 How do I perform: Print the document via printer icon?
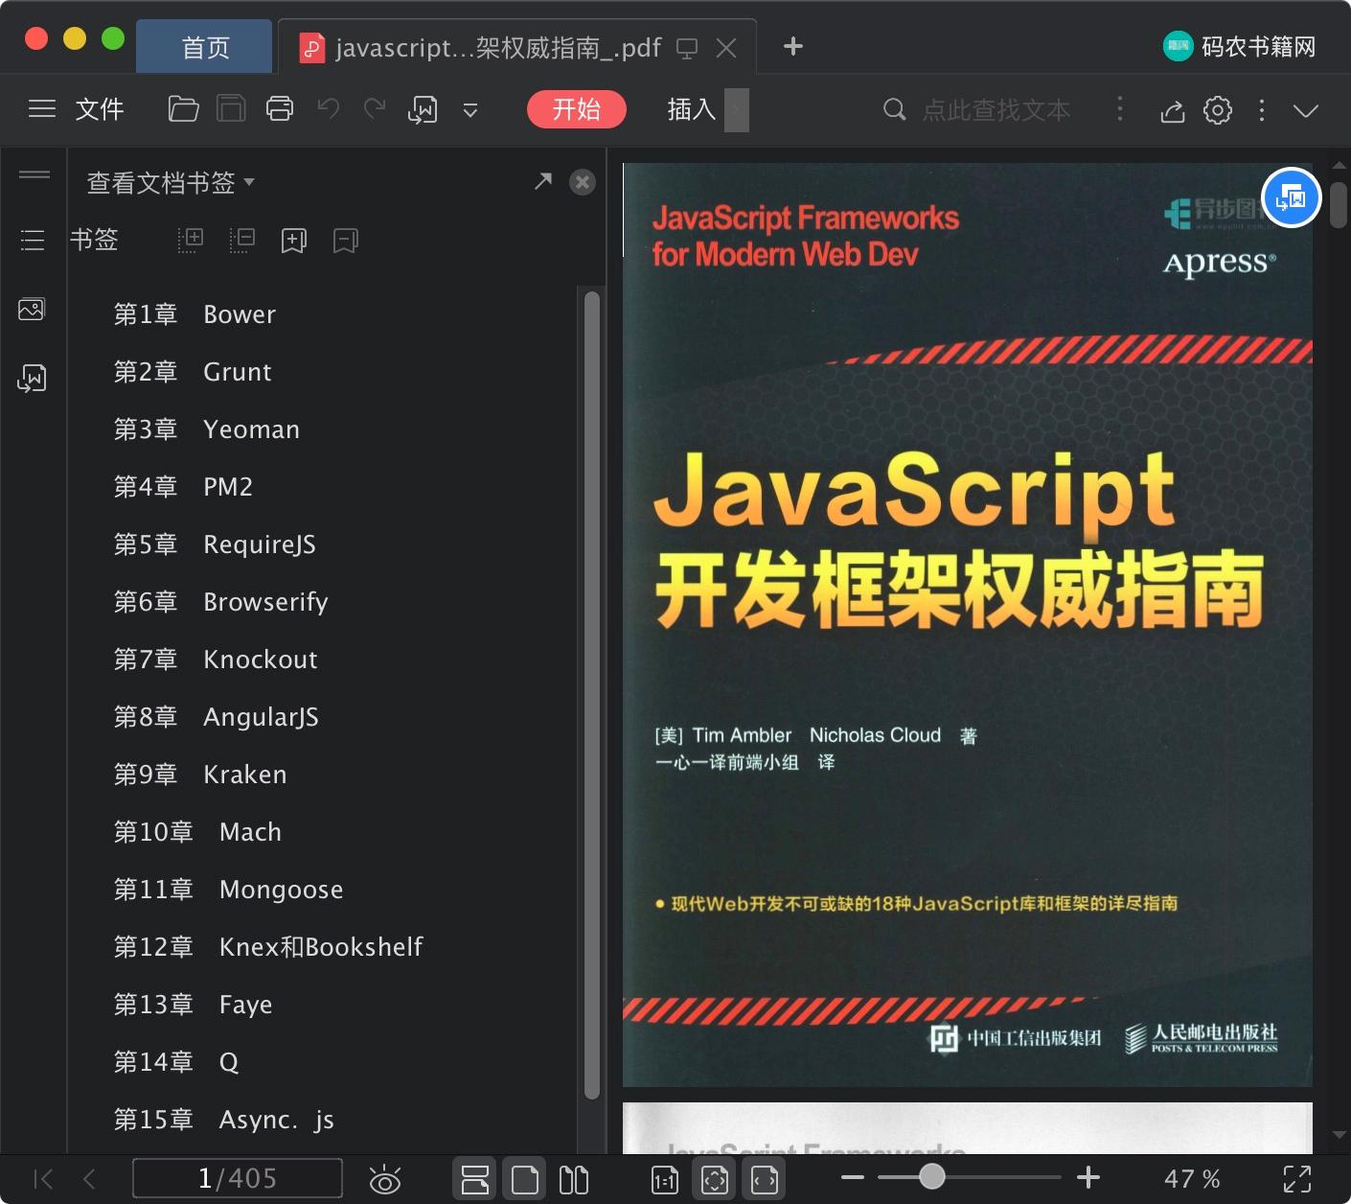click(x=280, y=109)
